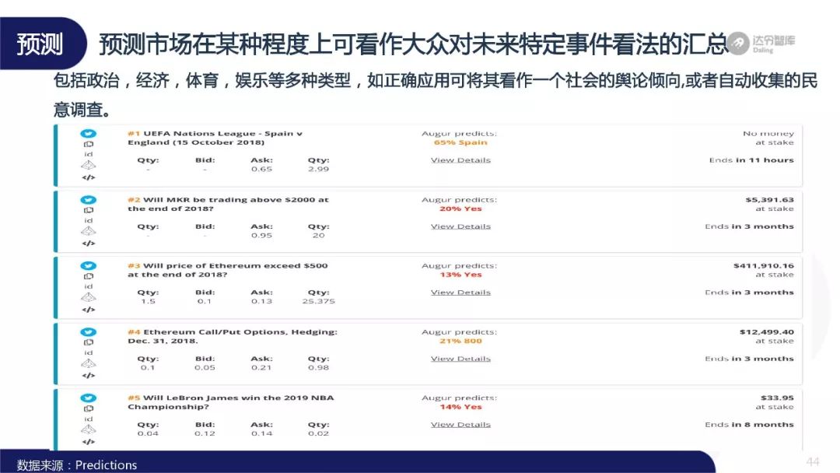Copy the LeBron James market link
The height and width of the screenshot is (473, 840).
pos(89,408)
